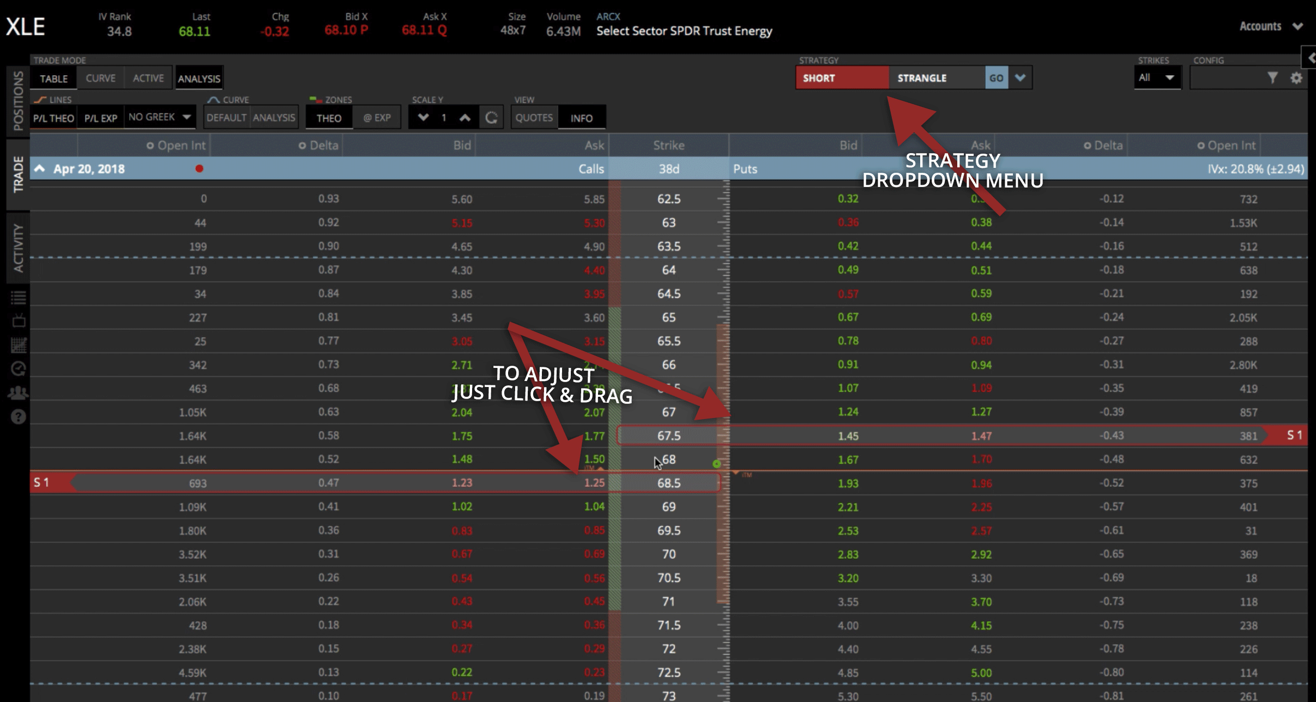Image resolution: width=1316 pixels, height=702 pixels.
Task: Open the ACTIVITY side tab
Action: [18, 248]
